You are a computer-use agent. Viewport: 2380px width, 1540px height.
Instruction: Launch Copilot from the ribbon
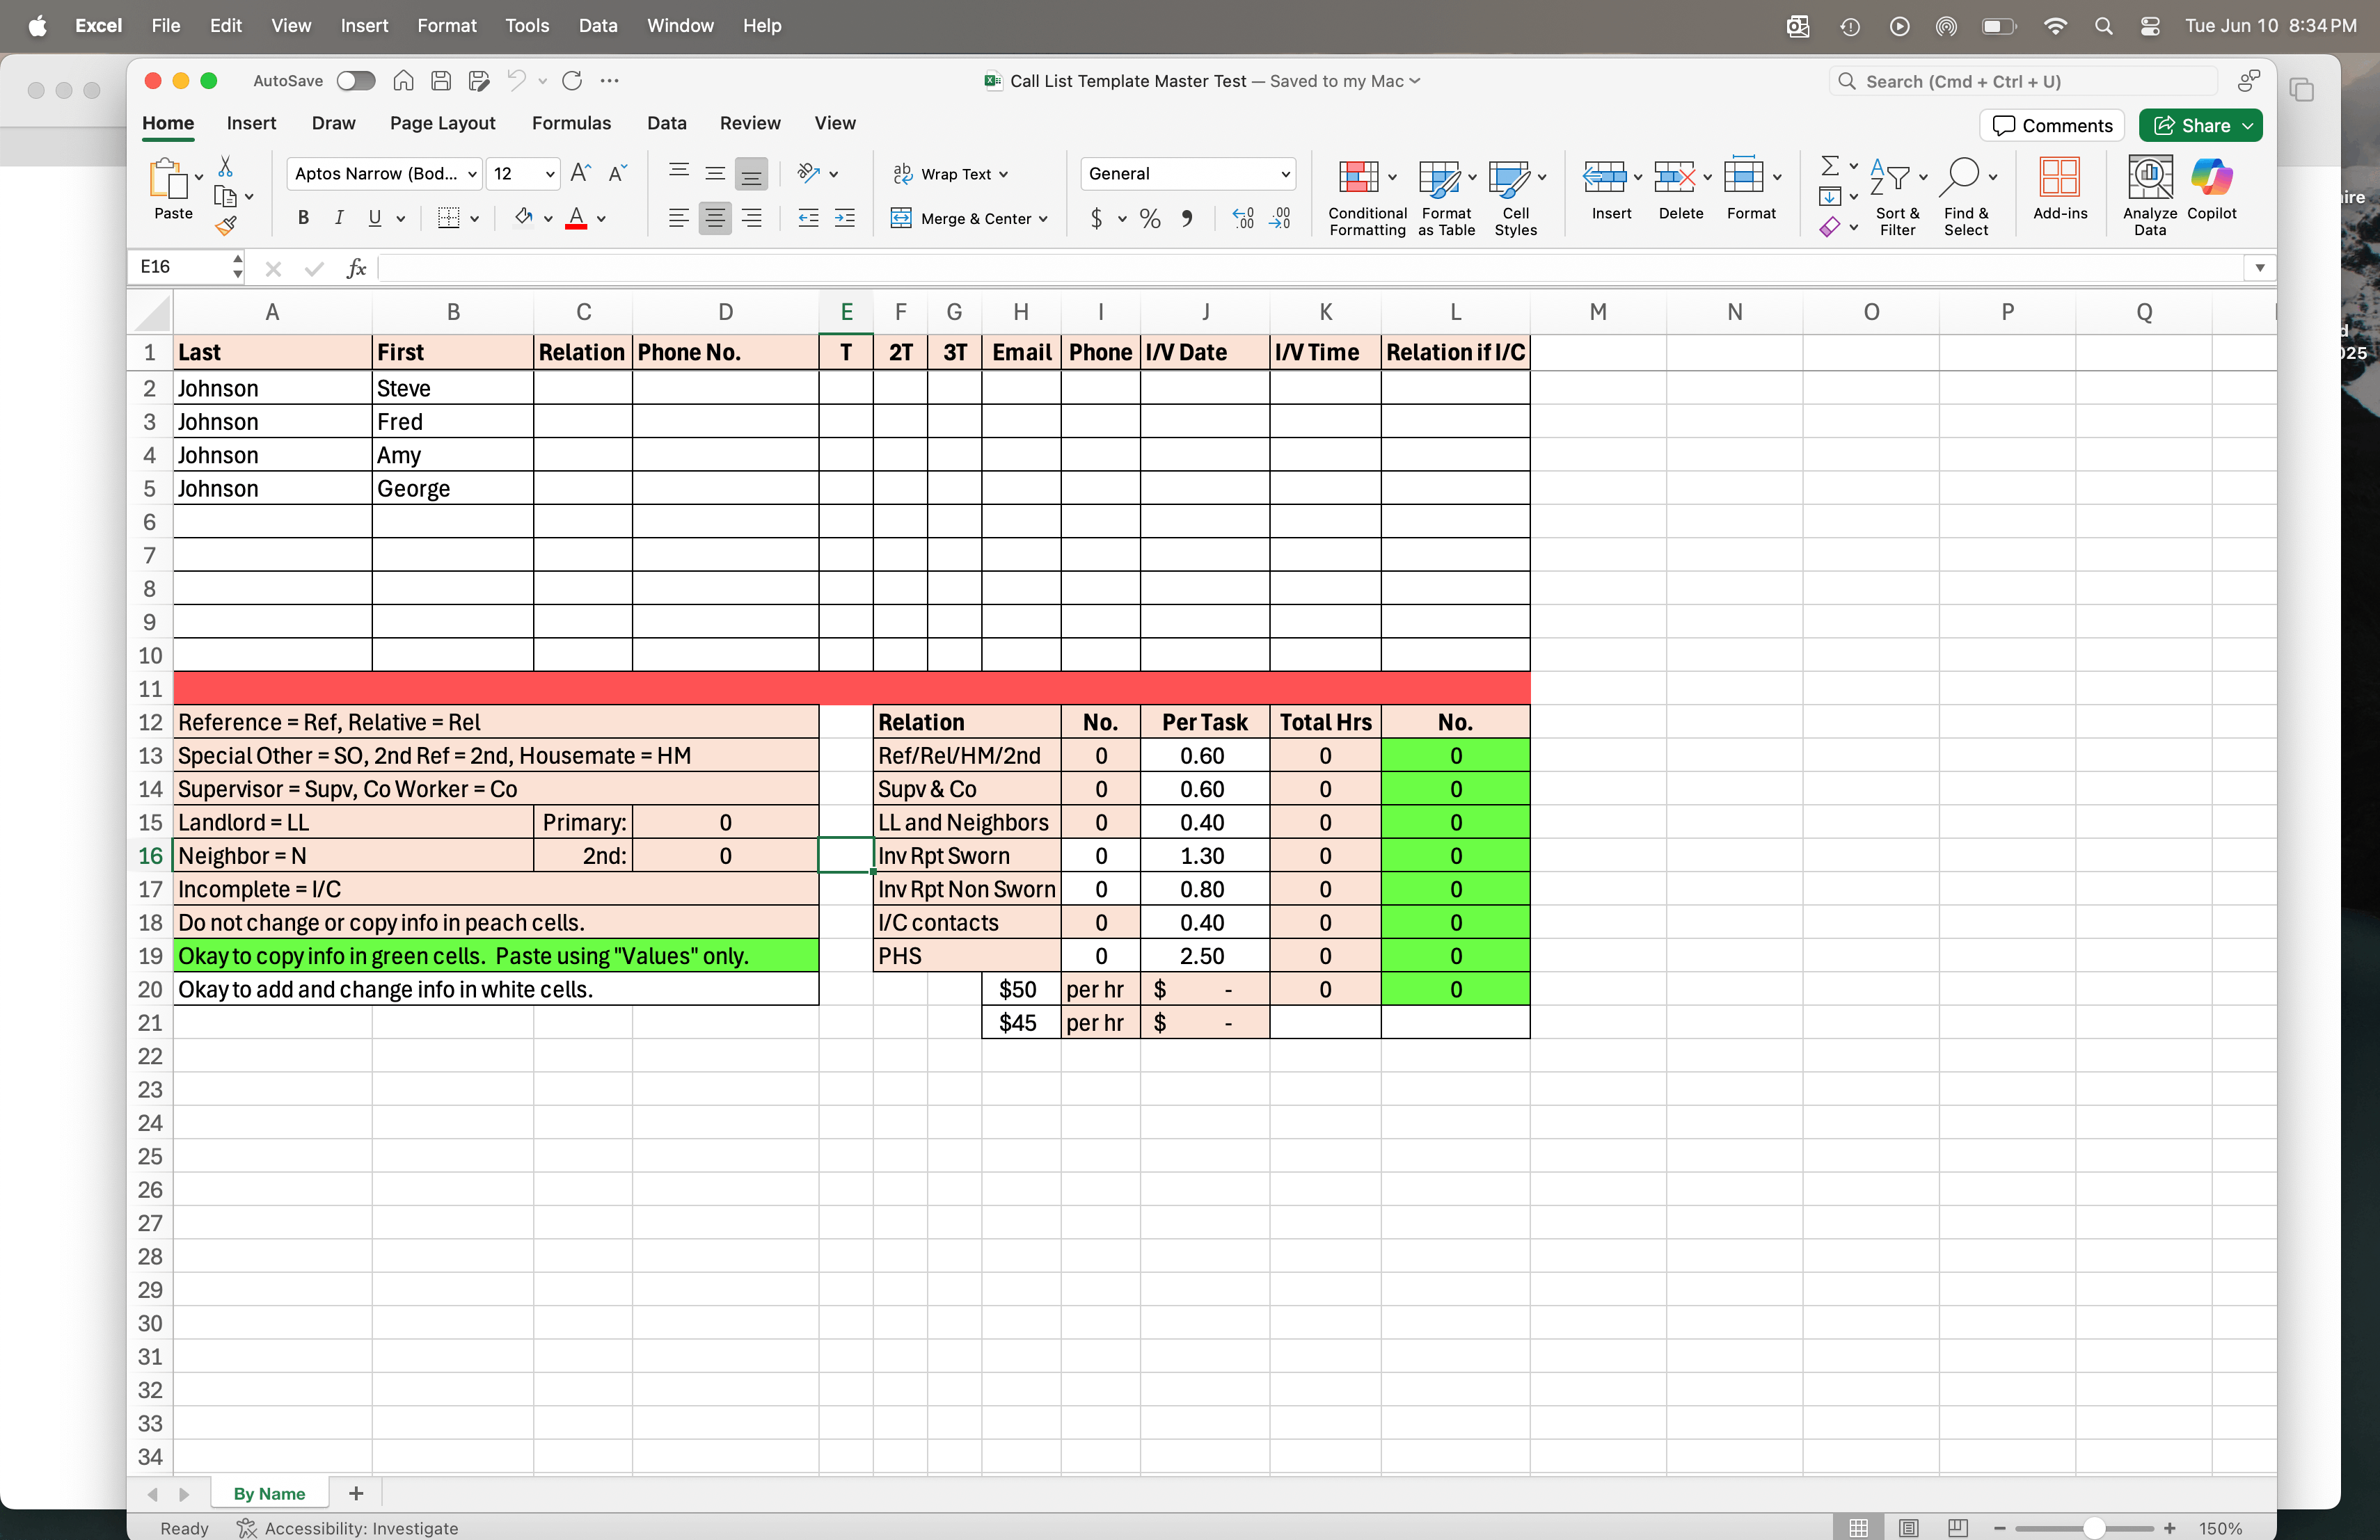coord(2212,190)
